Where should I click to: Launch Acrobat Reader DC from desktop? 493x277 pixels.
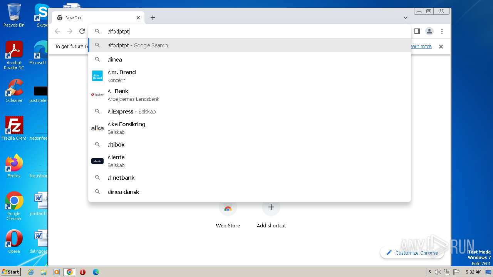pyautogui.click(x=14, y=56)
